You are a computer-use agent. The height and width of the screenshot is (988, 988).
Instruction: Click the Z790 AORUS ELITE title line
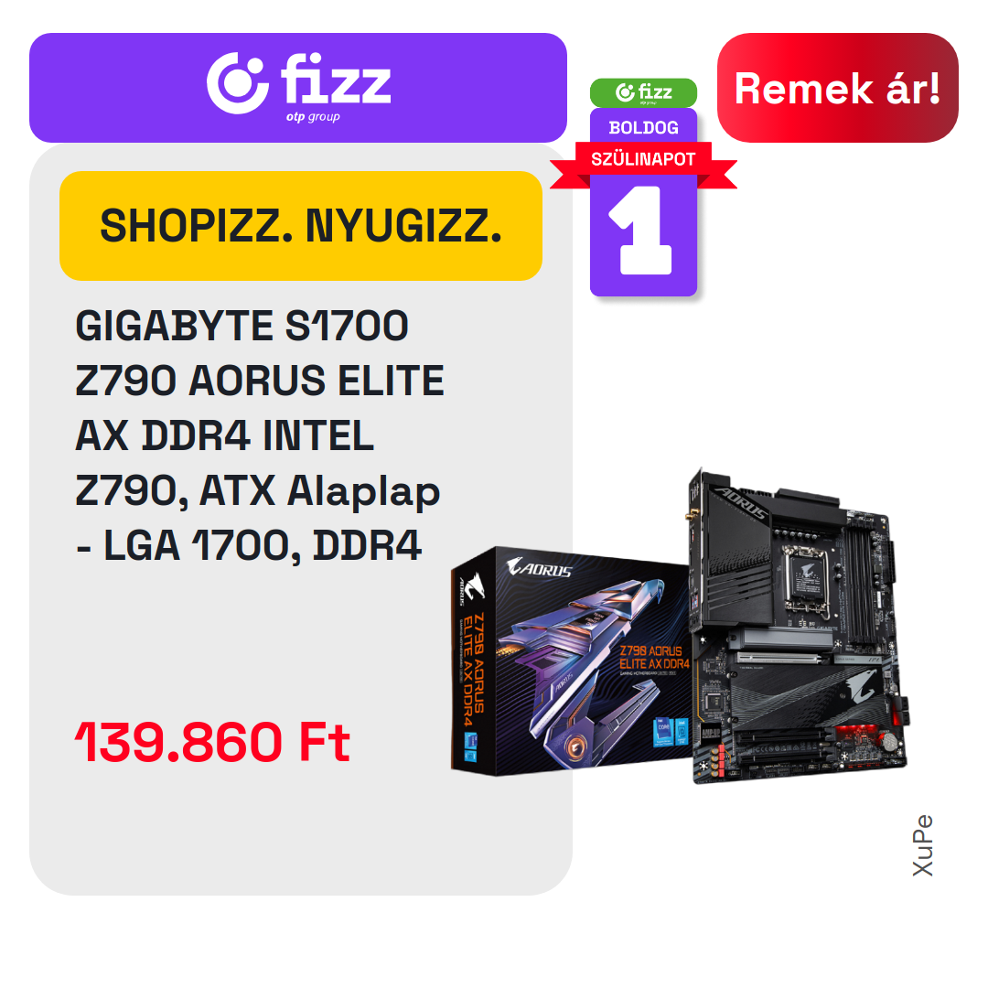[260, 381]
